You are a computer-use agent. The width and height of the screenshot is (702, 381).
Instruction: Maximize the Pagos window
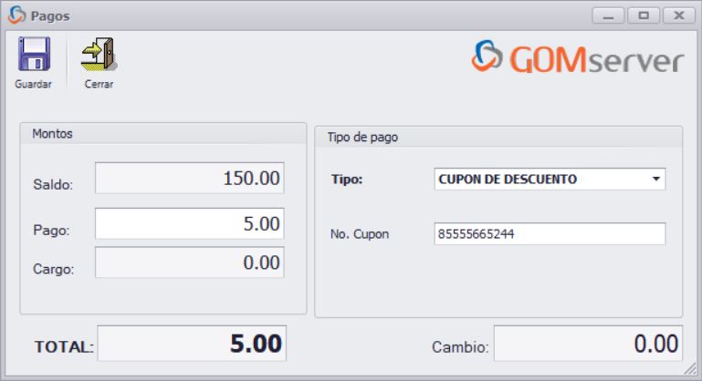pos(644,15)
